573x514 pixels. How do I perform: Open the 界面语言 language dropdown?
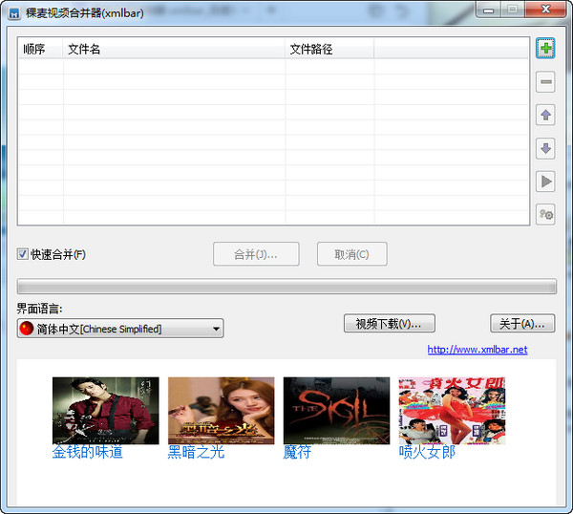click(x=120, y=329)
